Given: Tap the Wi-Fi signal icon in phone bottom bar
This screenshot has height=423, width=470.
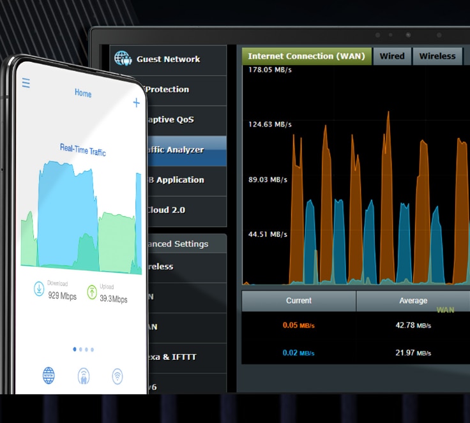Looking at the screenshot, I should (x=117, y=376).
